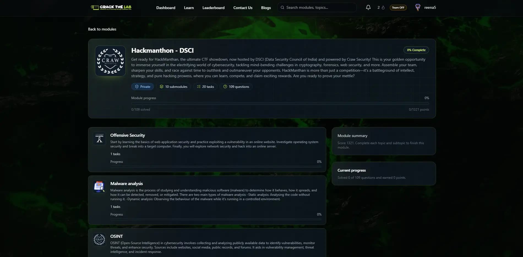523x257 pixels.
Task: Click the Back to modules link
Action: click(x=102, y=29)
